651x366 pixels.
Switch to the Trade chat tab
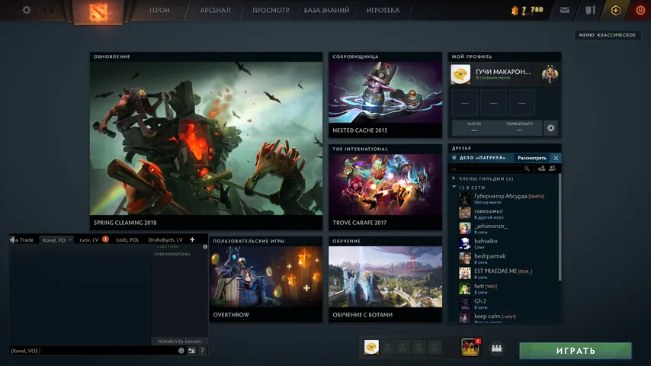tap(23, 239)
